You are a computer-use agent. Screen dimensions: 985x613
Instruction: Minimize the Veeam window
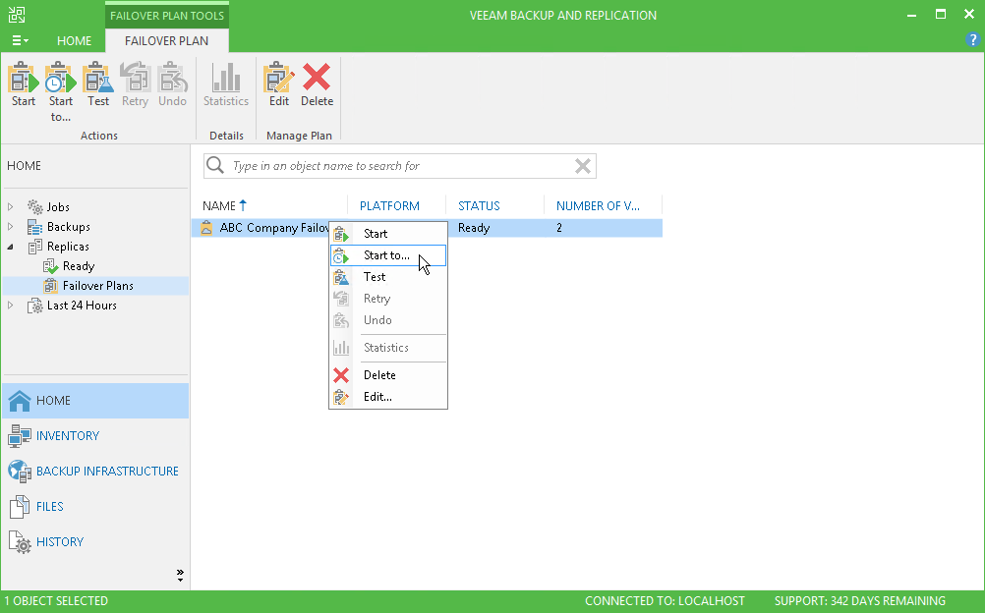point(911,15)
